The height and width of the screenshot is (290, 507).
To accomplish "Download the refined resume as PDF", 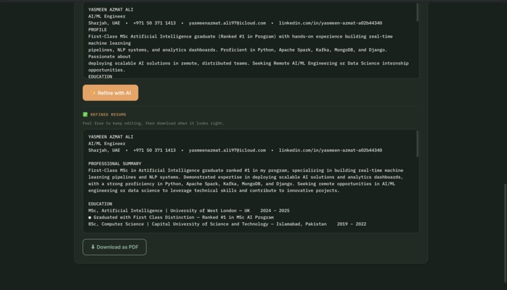I will point(114,247).
